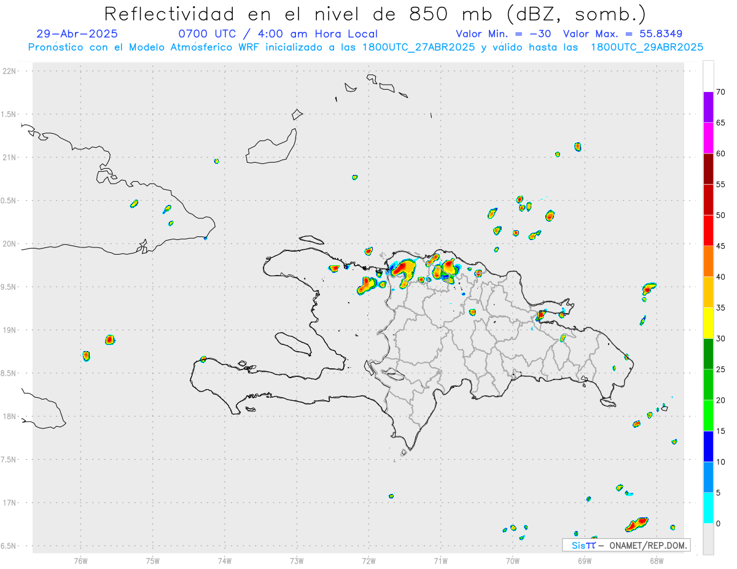
Task: Click the colorbar tick label '30'
Action: [720, 339]
